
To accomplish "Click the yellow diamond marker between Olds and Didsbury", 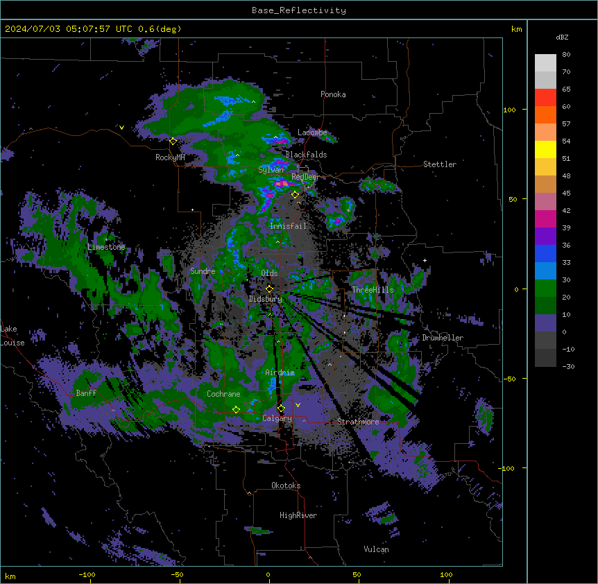I will (269, 289).
